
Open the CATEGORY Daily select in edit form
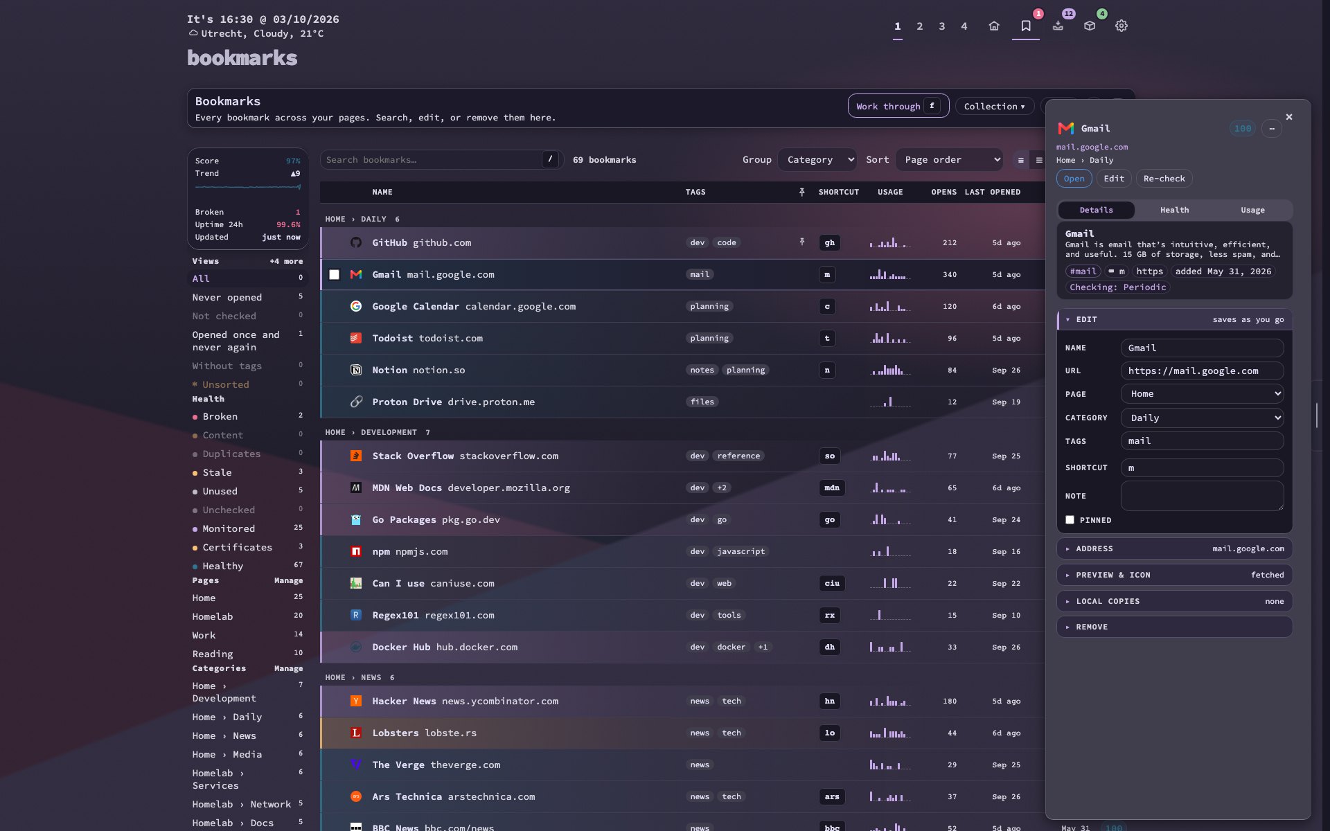pyautogui.click(x=1202, y=418)
